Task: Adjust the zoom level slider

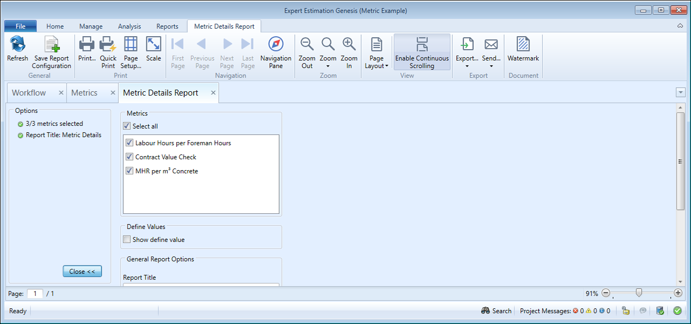Action: point(639,293)
